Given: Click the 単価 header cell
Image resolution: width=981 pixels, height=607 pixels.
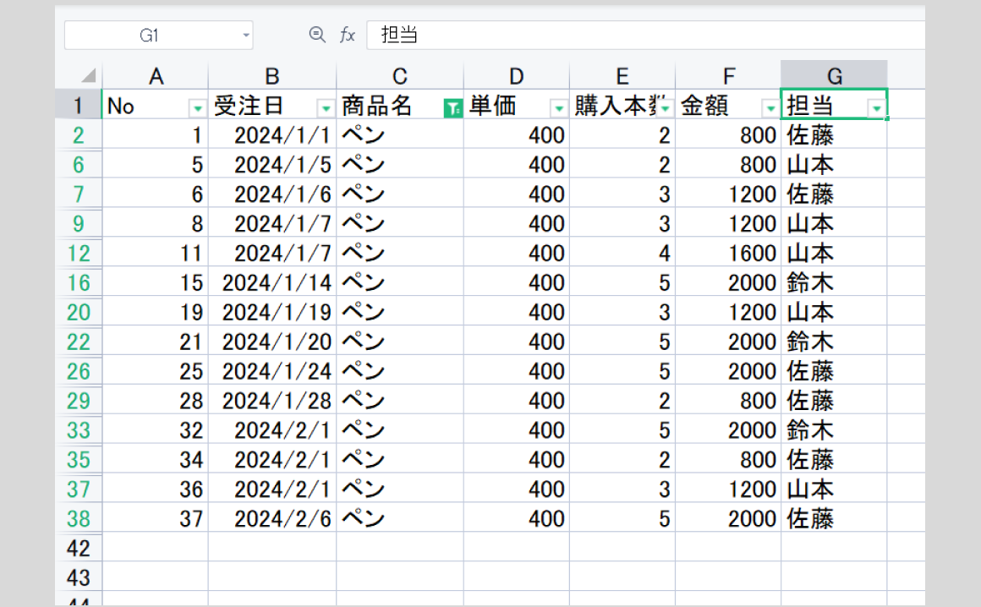Looking at the screenshot, I should 516,105.
